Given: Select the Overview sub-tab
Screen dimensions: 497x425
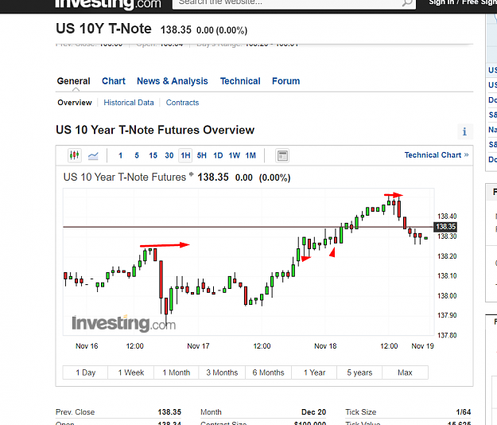Looking at the screenshot, I should coord(75,103).
